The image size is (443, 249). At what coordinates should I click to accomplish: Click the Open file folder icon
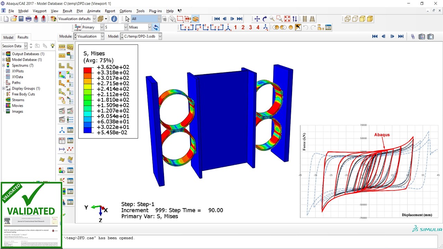[13, 19]
